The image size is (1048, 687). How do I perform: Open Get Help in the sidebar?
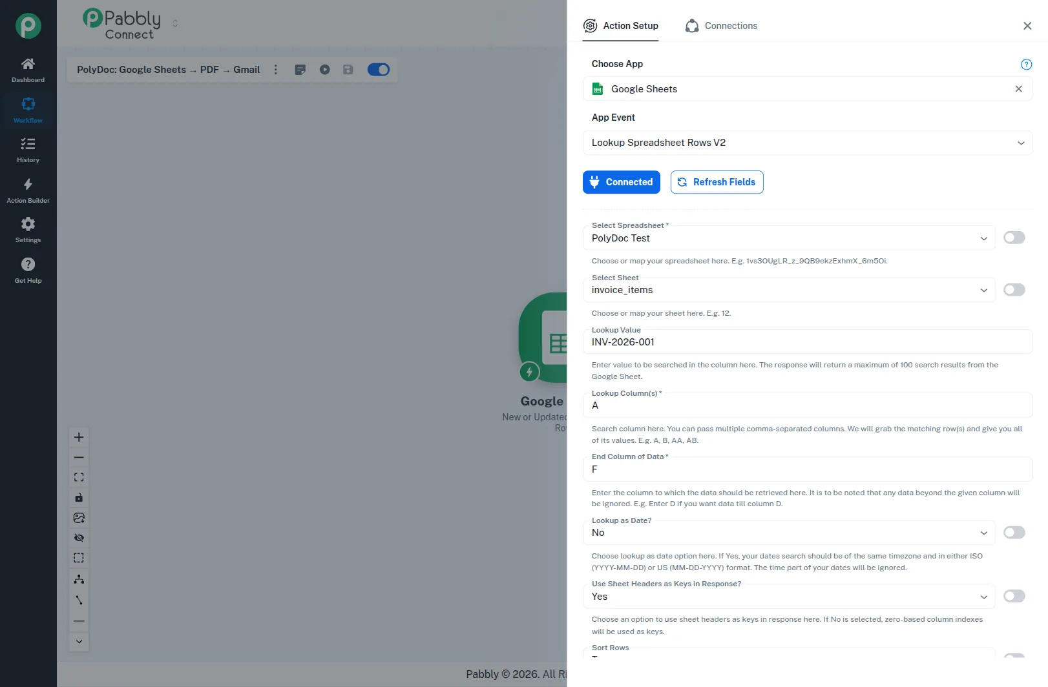tap(28, 271)
